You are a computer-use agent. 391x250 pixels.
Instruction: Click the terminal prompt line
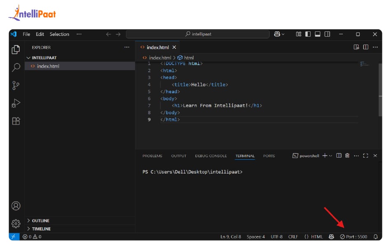click(192, 172)
